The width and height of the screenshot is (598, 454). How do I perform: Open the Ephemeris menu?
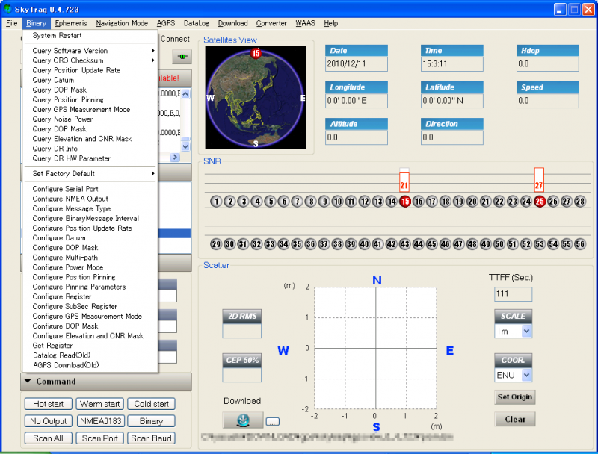[71, 23]
